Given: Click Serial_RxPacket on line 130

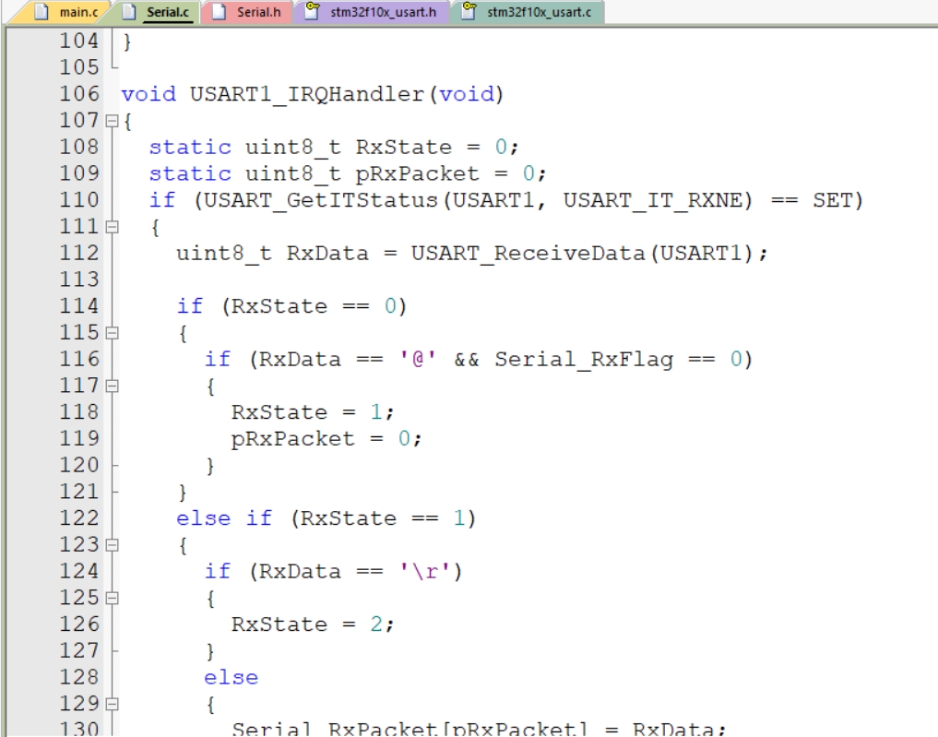Looking at the screenshot, I should (335, 730).
